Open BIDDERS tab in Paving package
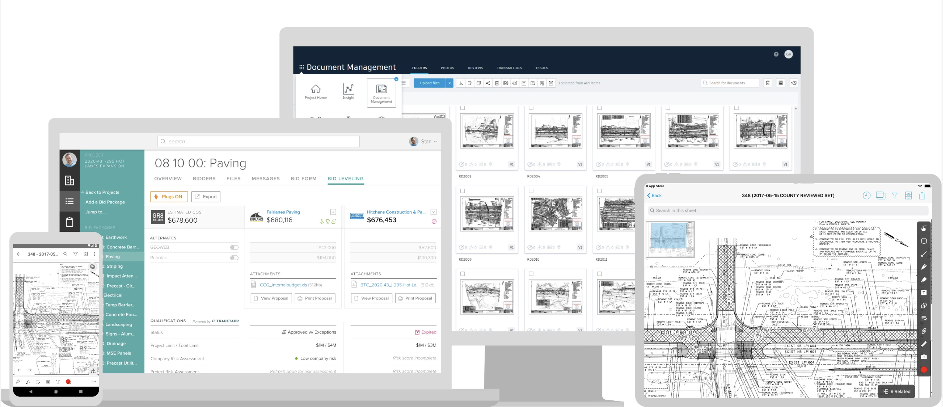 [x=204, y=178]
